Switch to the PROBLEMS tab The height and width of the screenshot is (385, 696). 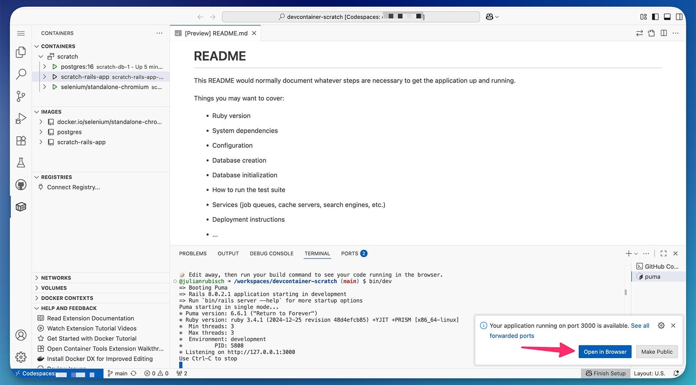tap(193, 254)
